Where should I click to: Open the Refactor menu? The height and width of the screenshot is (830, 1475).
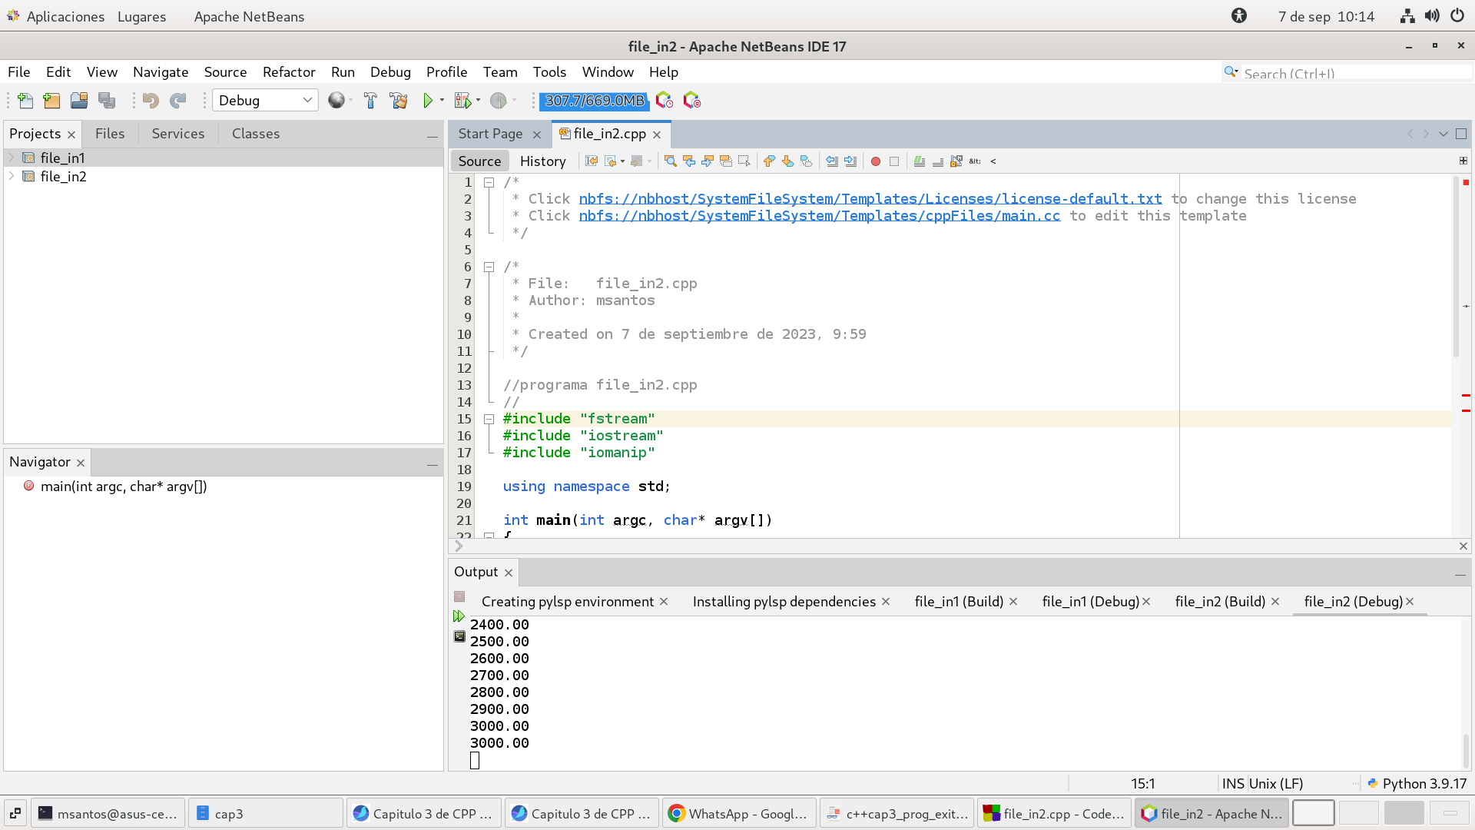point(289,72)
